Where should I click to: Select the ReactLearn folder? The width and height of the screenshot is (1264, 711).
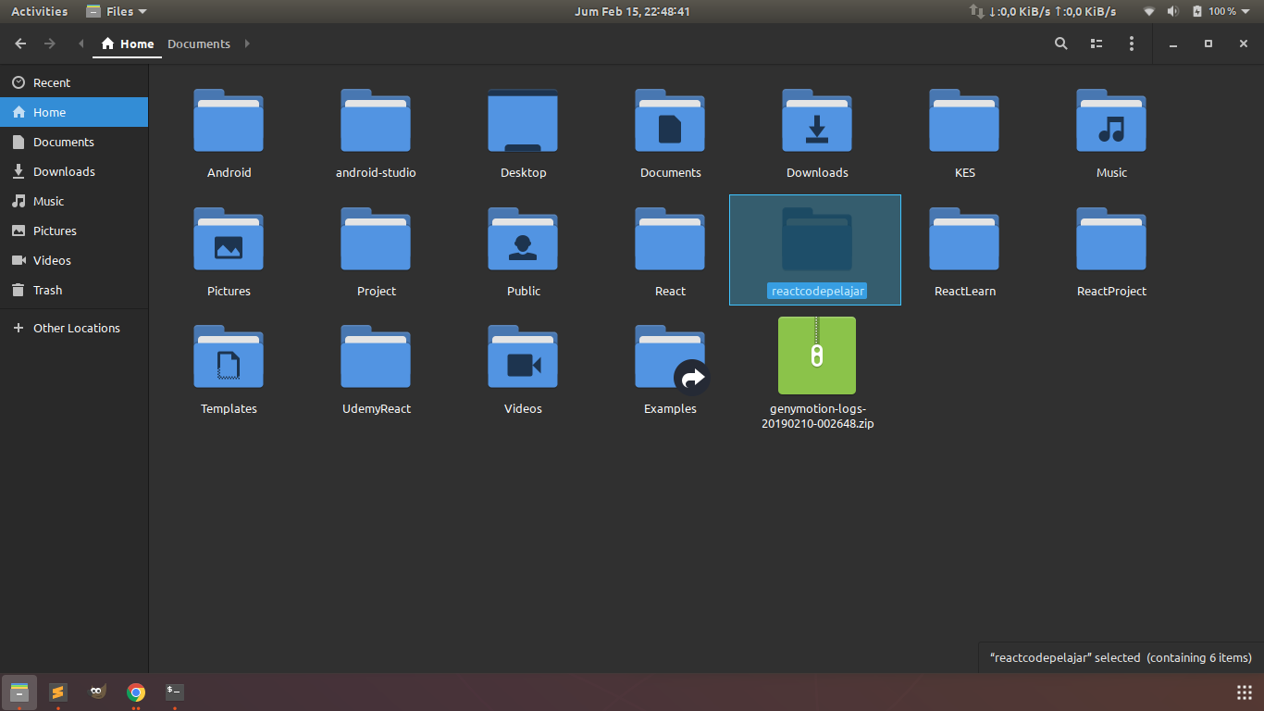[964, 240]
